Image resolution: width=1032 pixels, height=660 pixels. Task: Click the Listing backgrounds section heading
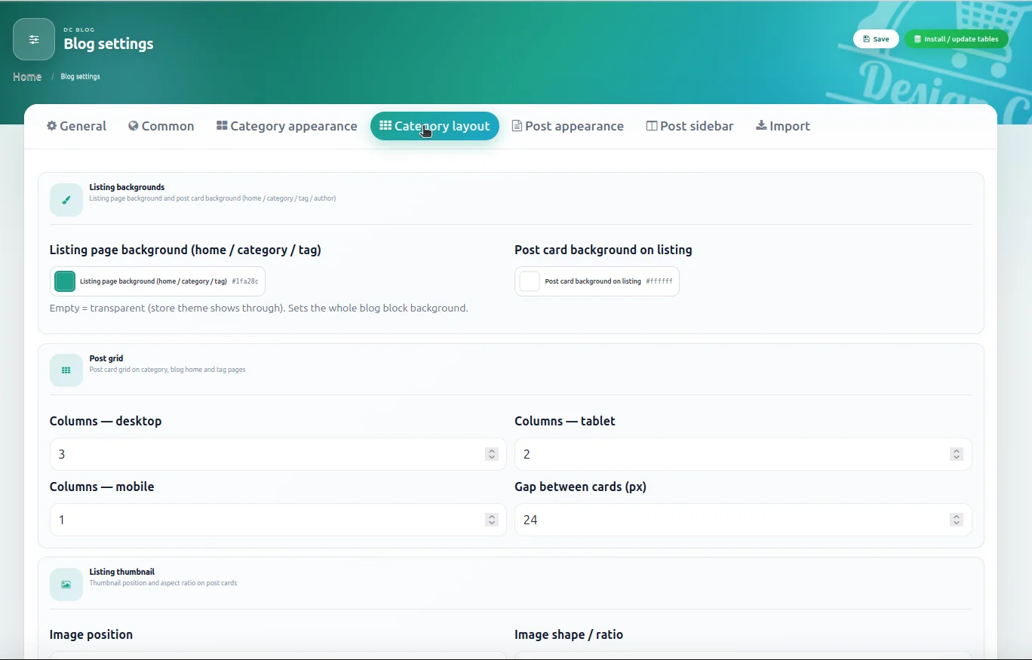(x=127, y=187)
